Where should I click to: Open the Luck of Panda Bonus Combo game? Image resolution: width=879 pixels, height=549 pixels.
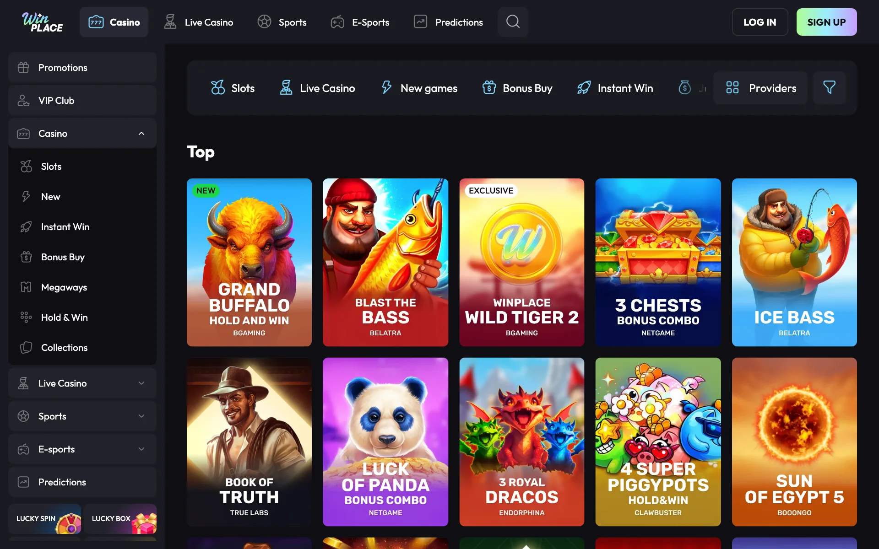[385, 442]
